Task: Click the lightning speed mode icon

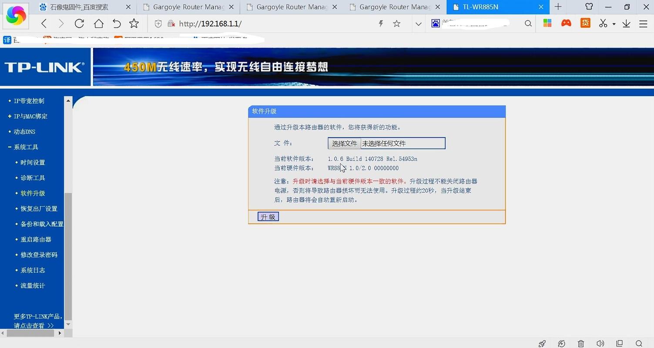Action: click(x=381, y=23)
